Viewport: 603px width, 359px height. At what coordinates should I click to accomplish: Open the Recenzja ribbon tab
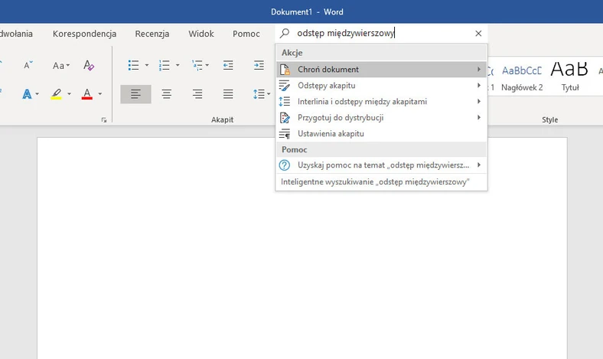[x=152, y=34]
